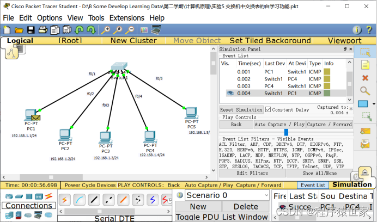Click the Redo green arrow icon

coord(91,30)
